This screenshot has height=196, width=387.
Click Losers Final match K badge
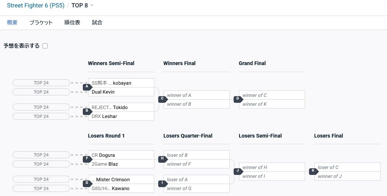click(x=313, y=171)
